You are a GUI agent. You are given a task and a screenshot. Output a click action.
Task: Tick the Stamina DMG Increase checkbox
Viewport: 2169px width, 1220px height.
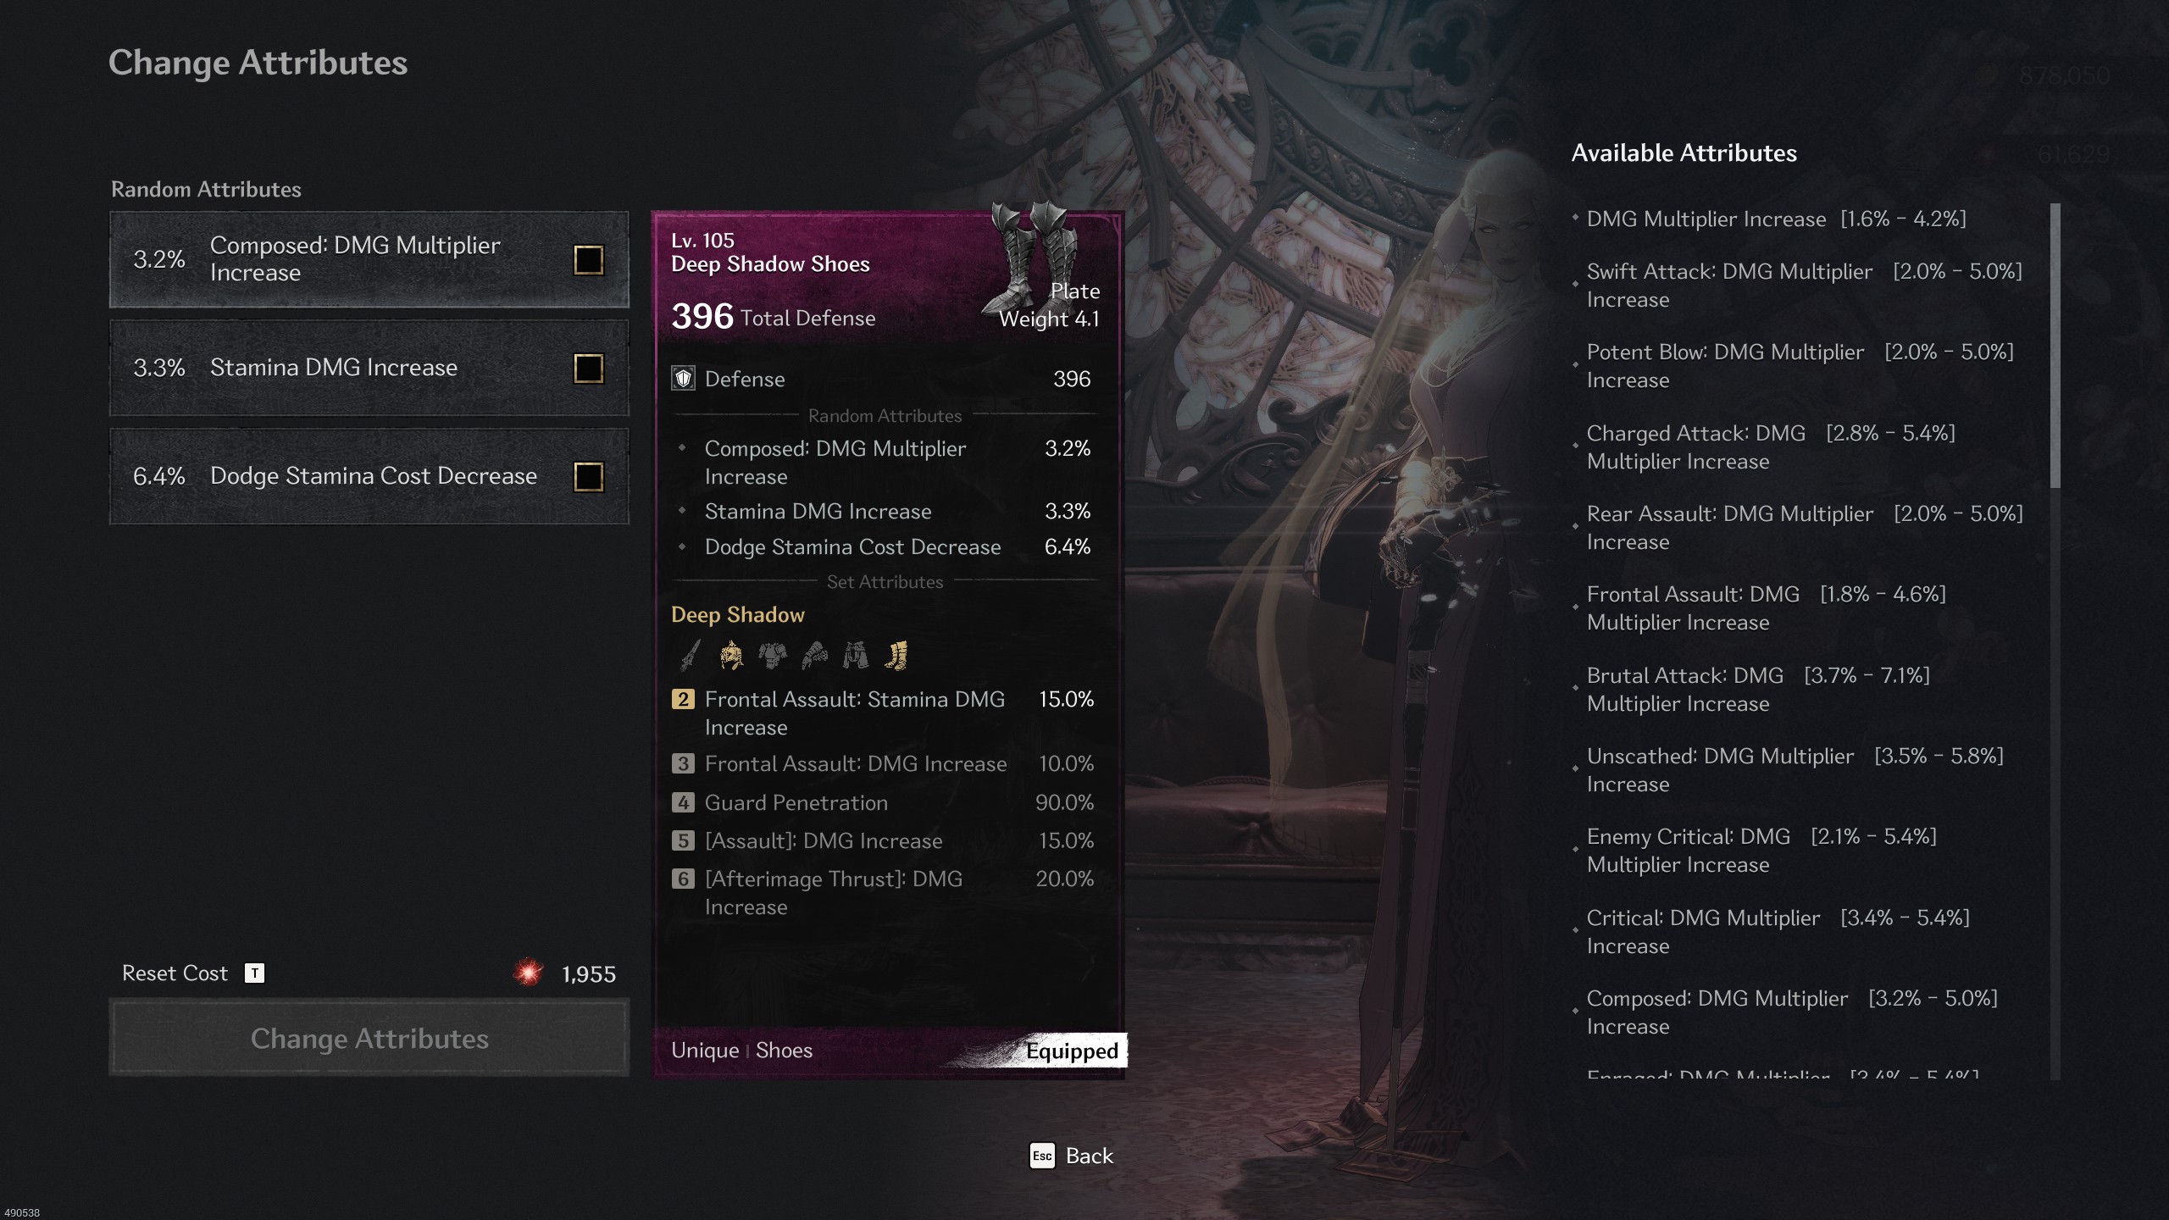(589, 369)
